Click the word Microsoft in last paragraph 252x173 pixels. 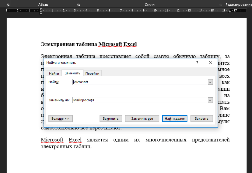[52, 140]
